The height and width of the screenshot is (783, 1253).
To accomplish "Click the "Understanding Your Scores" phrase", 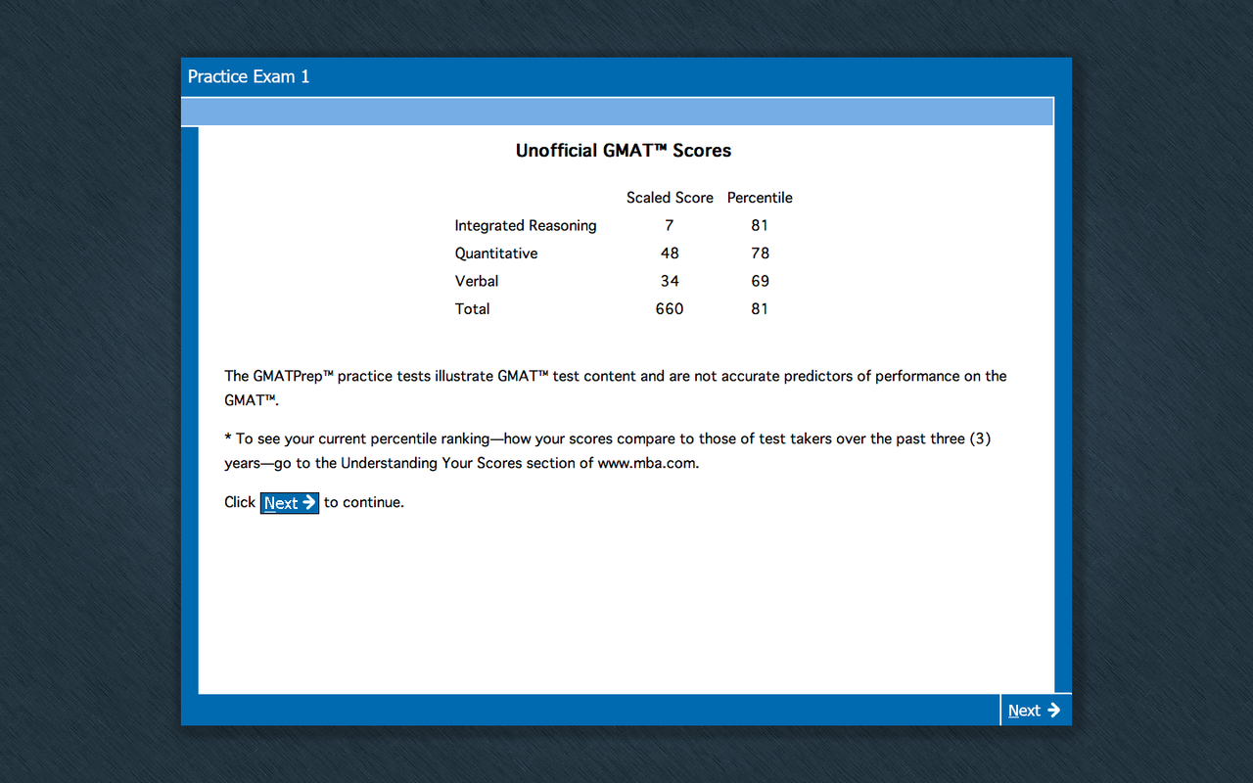I will coord(431,464).
